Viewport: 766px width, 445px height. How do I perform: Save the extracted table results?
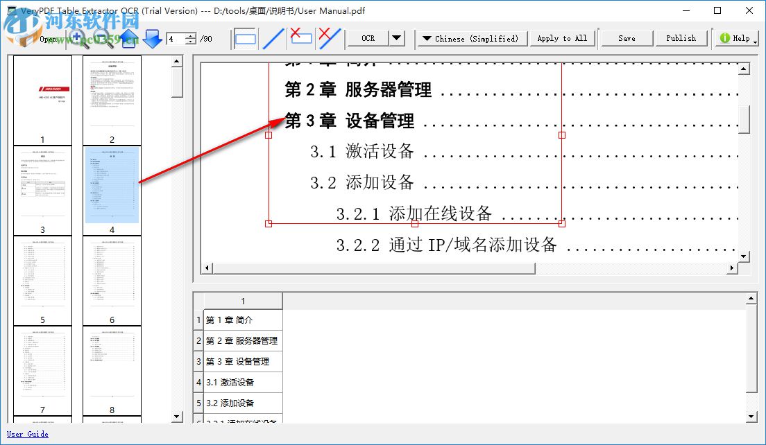pos(626,37)
